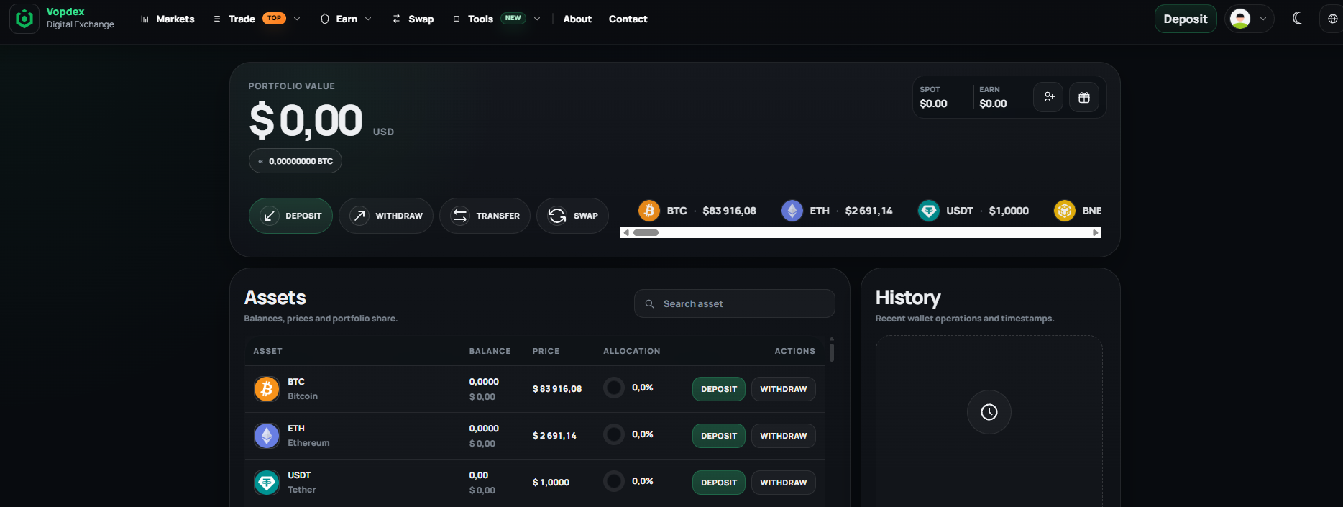The image size is (1343, 507).
Task: Click the Bitcoin ticker icon
Action: [649, 211]
